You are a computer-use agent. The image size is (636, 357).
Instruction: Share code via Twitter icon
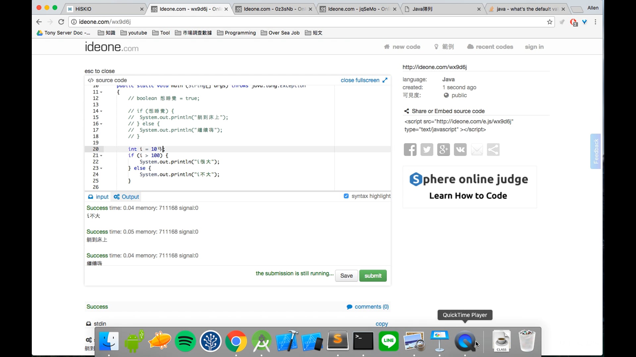(427, 150)
